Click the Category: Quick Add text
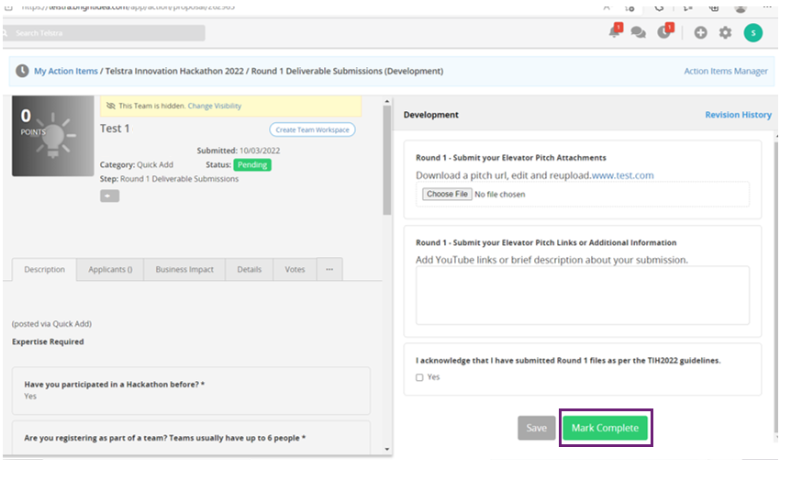Screen dimensions: 791x481 pyautogui.click(x=136, y=165)
